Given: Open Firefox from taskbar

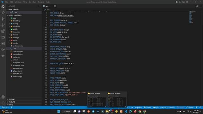Looking at the screenshot, I should 135,111.
